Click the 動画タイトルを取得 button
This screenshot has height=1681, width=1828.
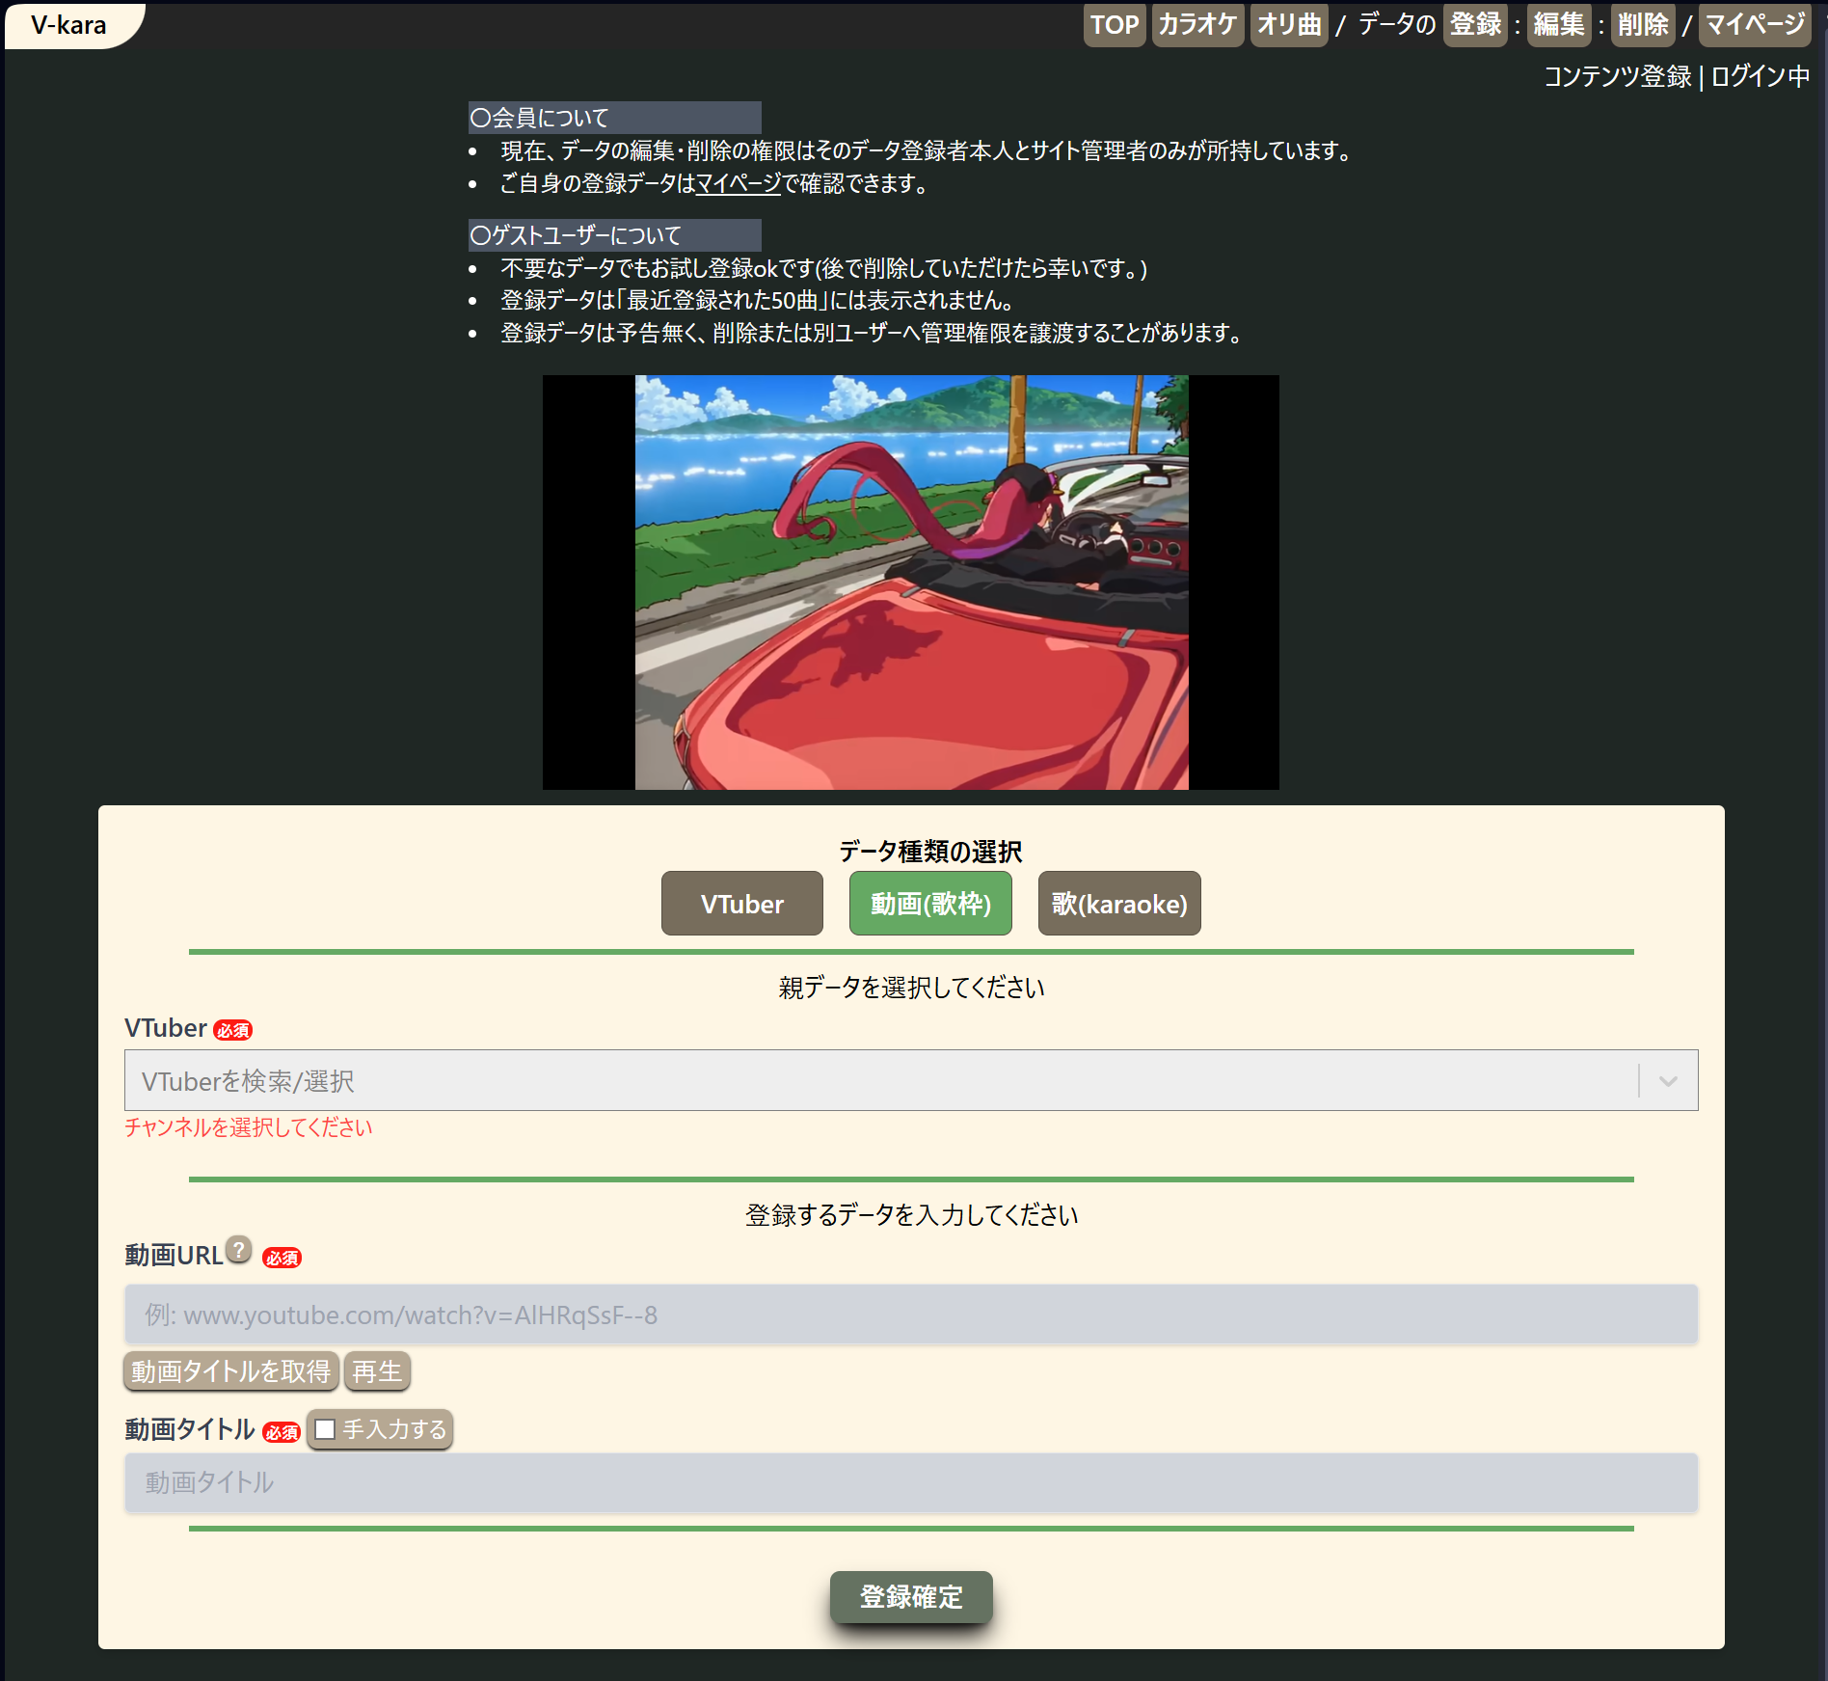click(231, 1371)
